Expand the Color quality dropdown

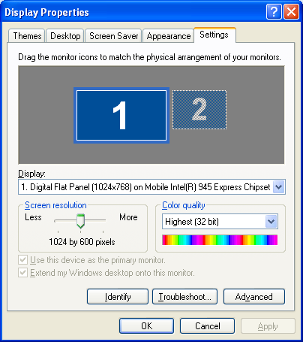tap(271, 222)
